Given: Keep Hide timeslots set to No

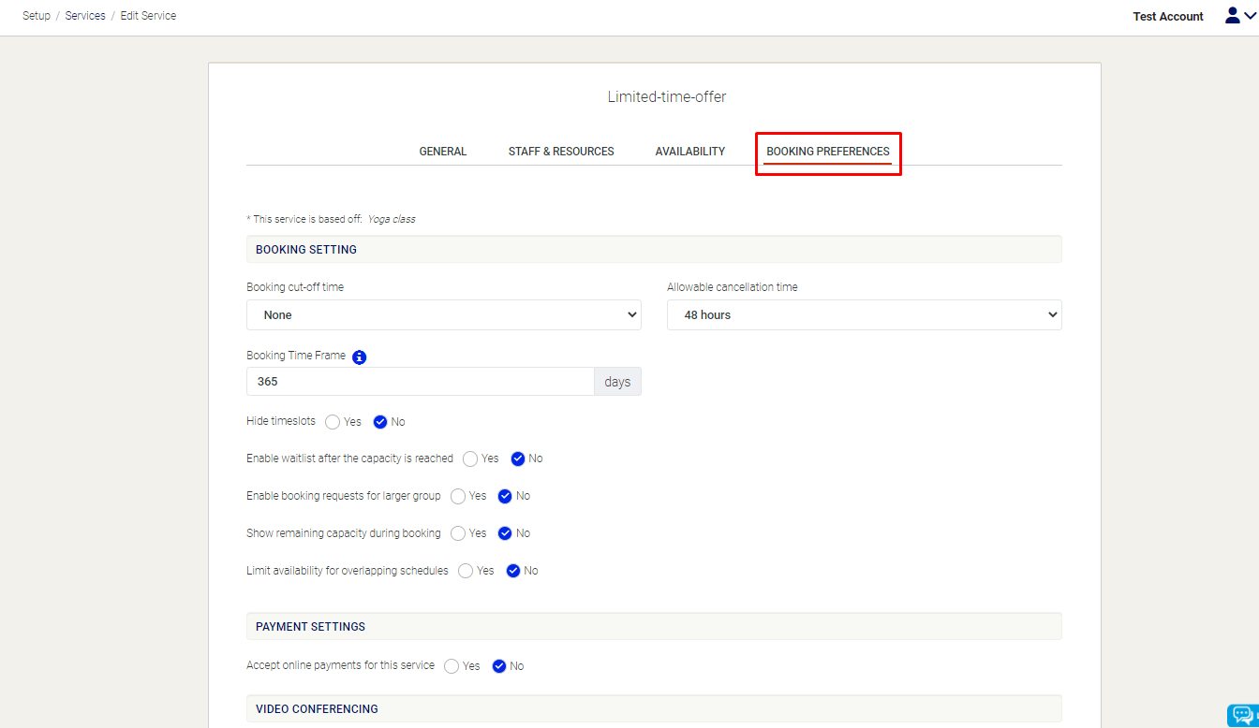Looking at the screenshot, I should pyautogui.click(x=378, y=422).
